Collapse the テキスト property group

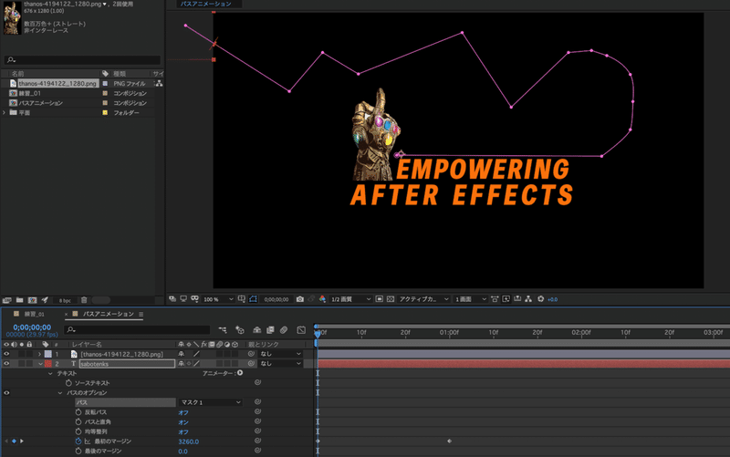(50, 373)
